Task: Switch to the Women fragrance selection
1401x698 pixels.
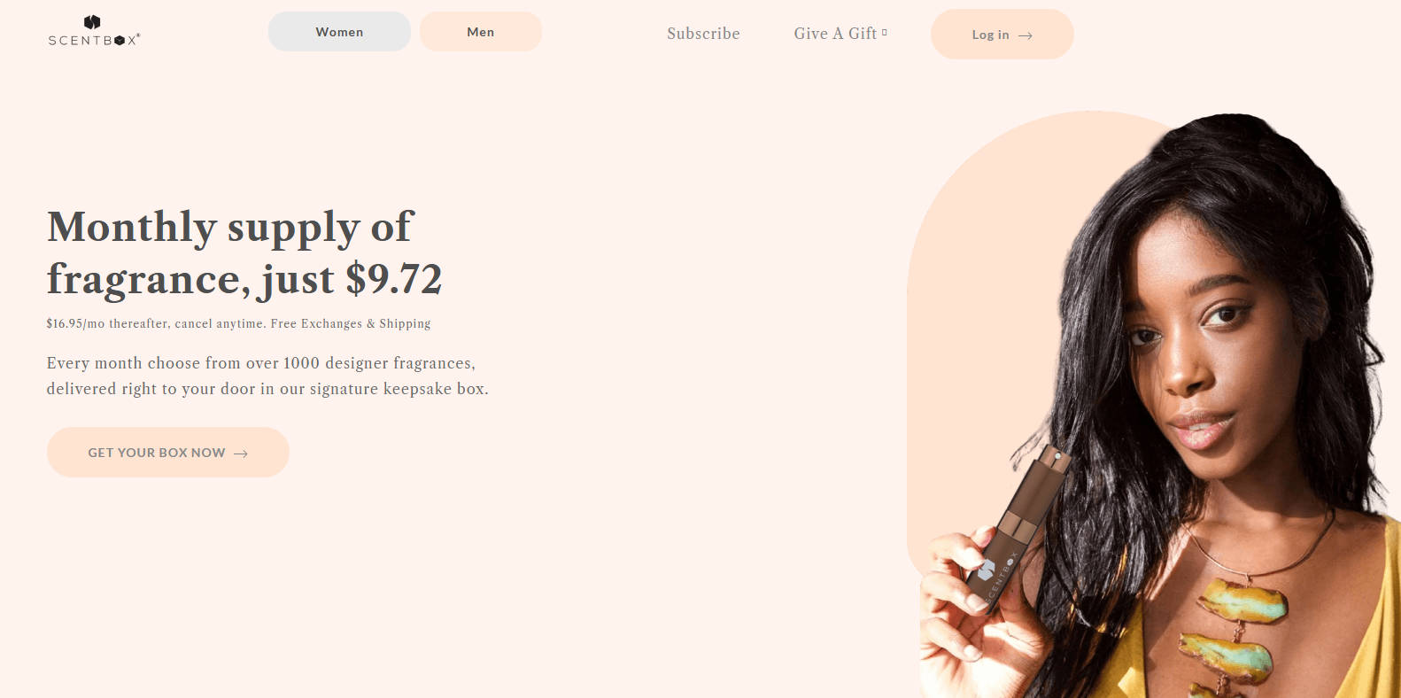Action: point(339,32)
